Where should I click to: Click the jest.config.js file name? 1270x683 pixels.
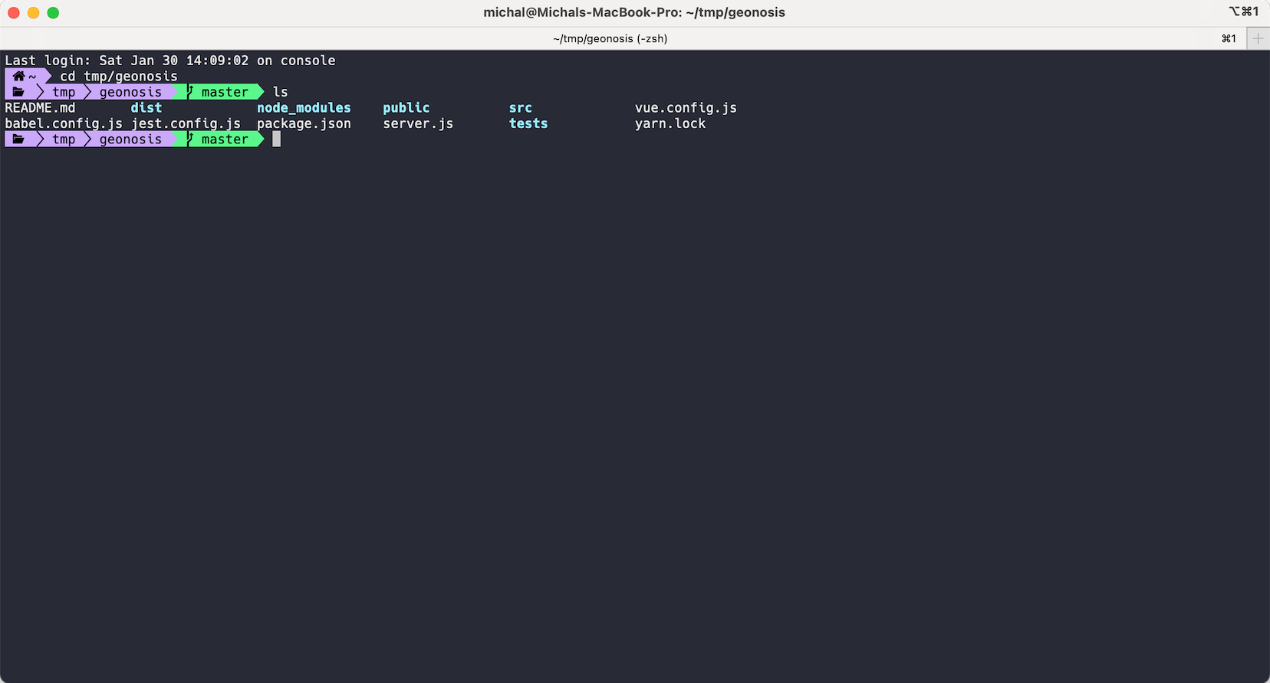click(186, 123)
